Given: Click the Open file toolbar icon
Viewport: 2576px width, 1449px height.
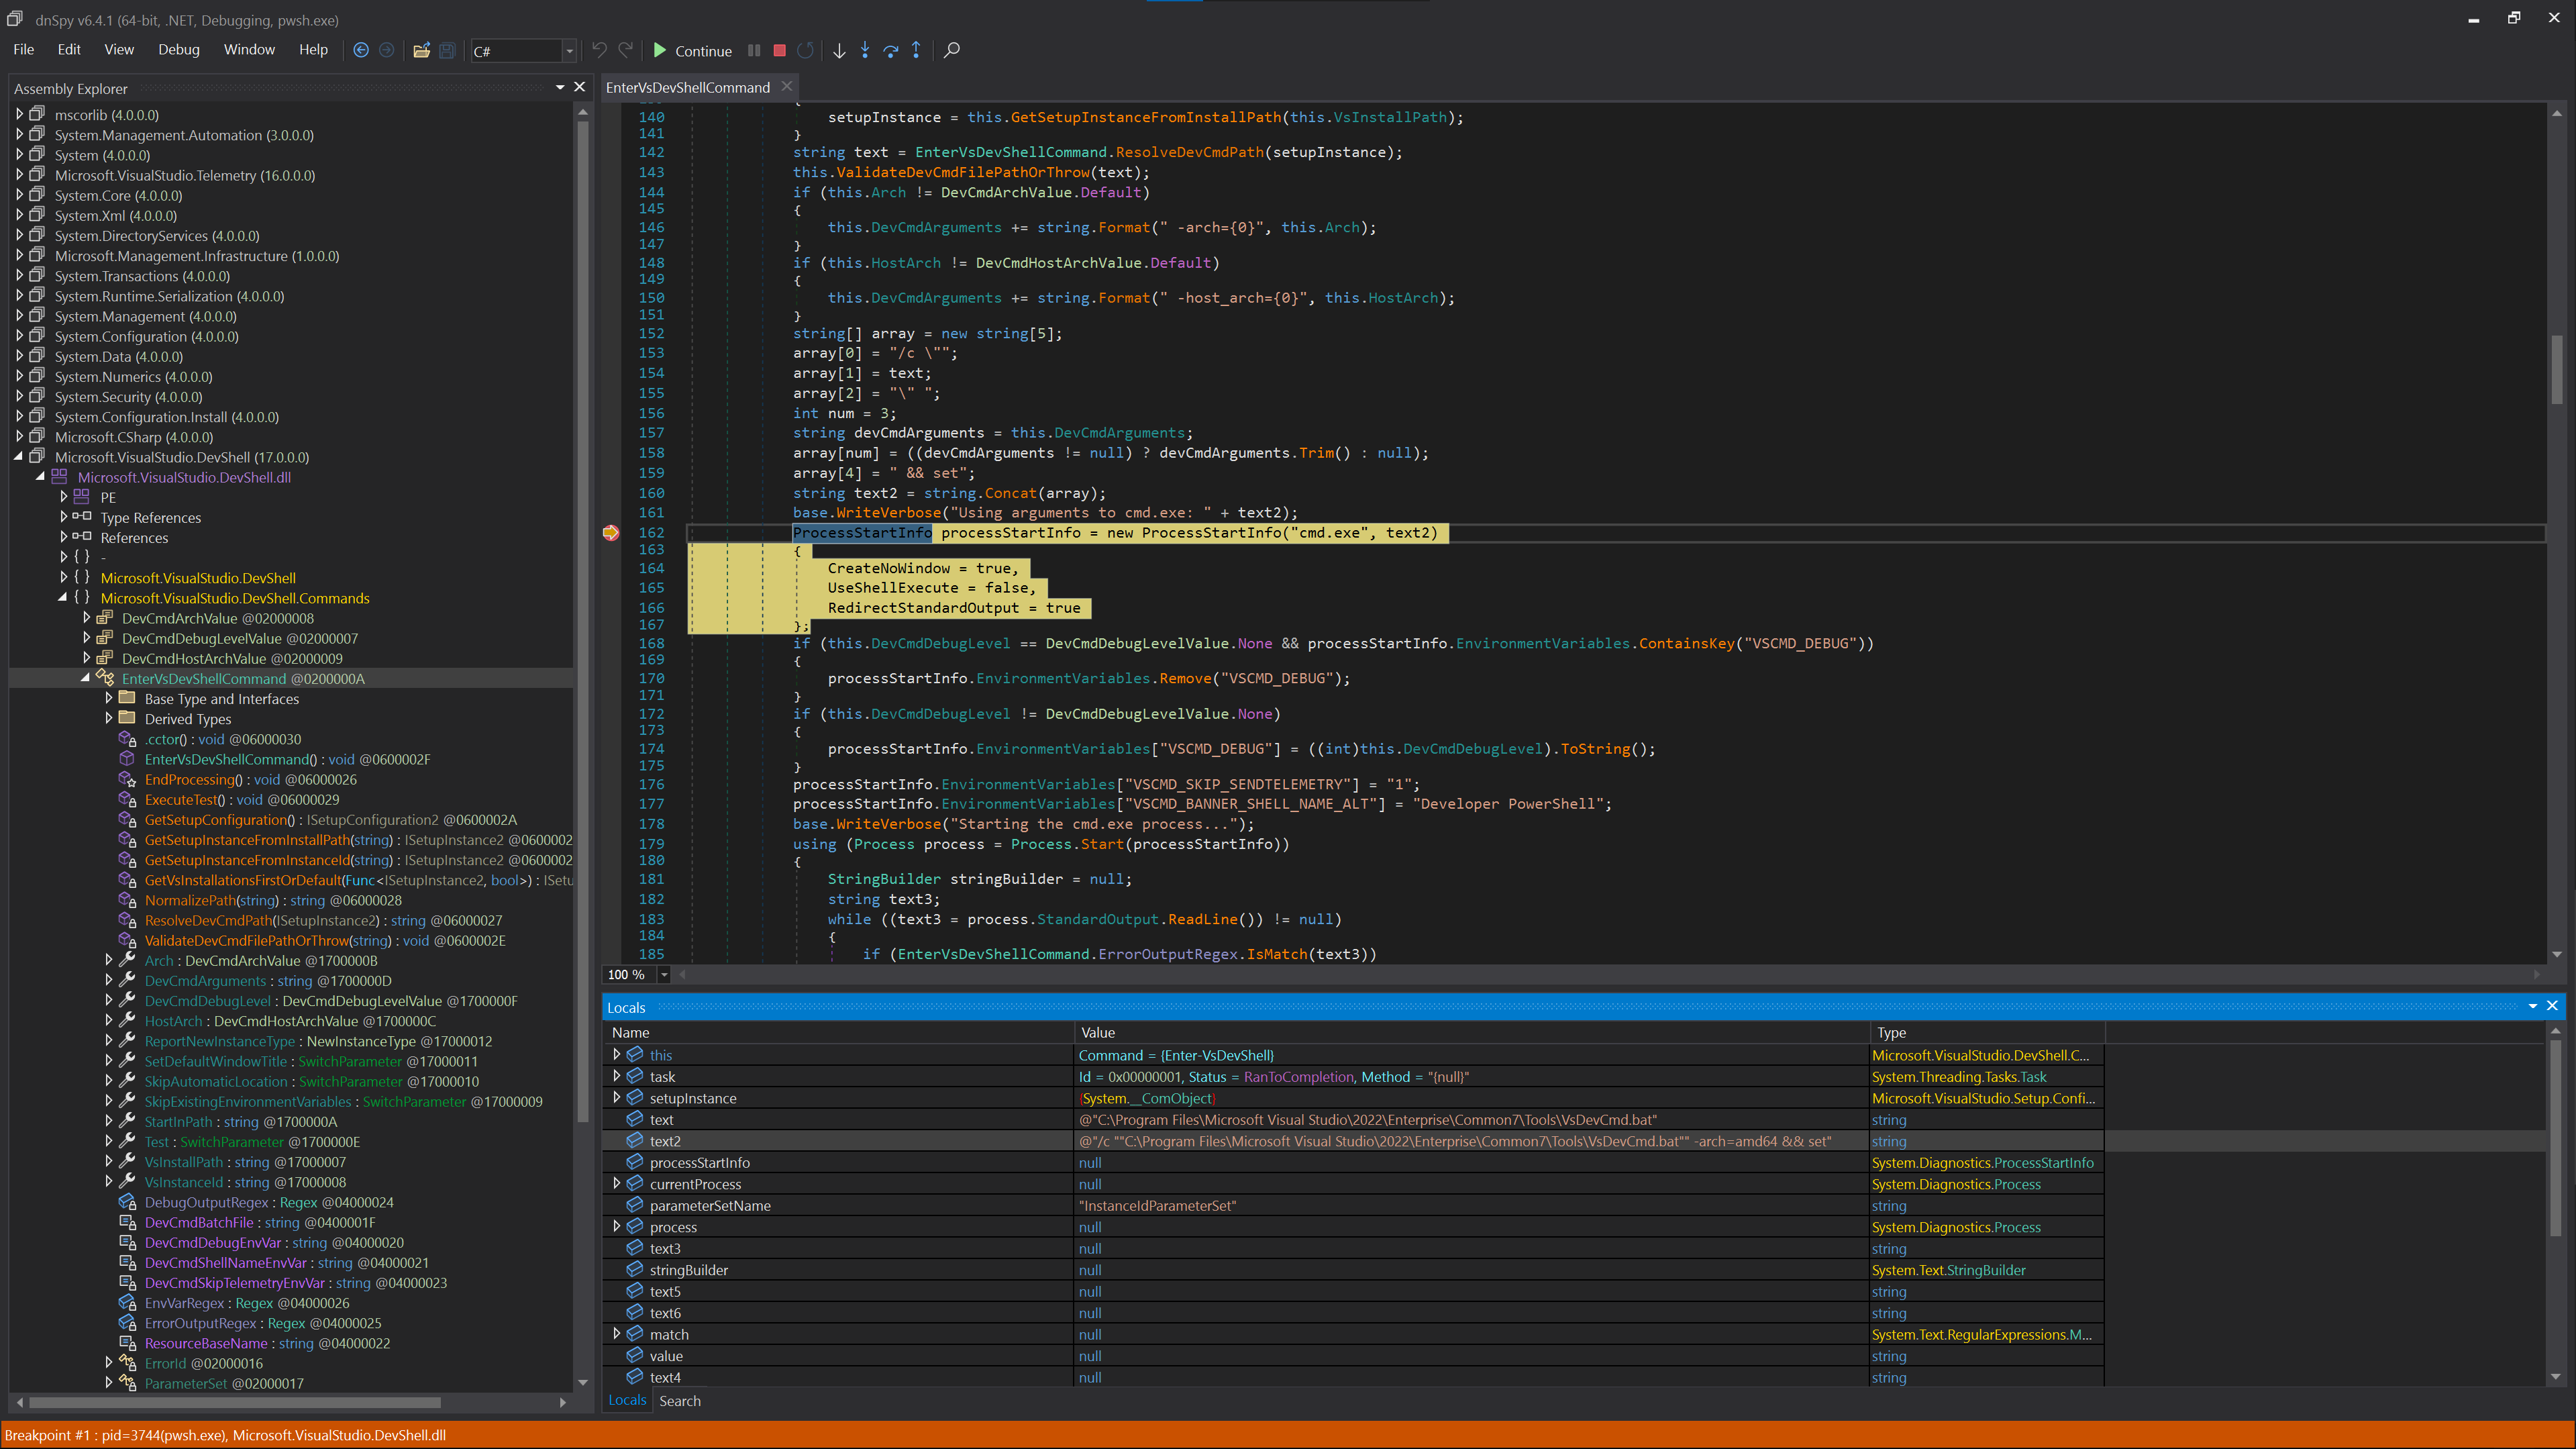Looking at the screenshot, I should (x=421, y=50).
